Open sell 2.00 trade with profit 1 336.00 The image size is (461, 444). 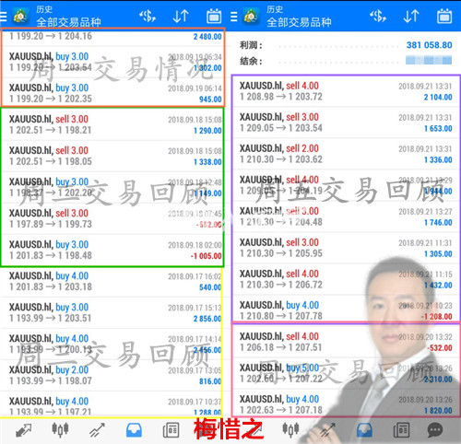click(346, 154)
